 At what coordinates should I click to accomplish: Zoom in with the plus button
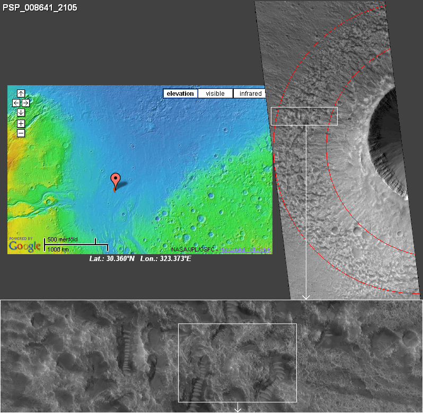pos(21,123)
